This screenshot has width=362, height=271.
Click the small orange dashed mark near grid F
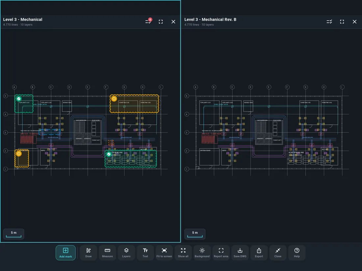click(111, 143)
